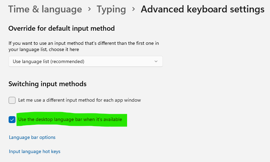Open Language bar options link
Viewport: 270px width, 162px height.
click(x=32, y=137)
